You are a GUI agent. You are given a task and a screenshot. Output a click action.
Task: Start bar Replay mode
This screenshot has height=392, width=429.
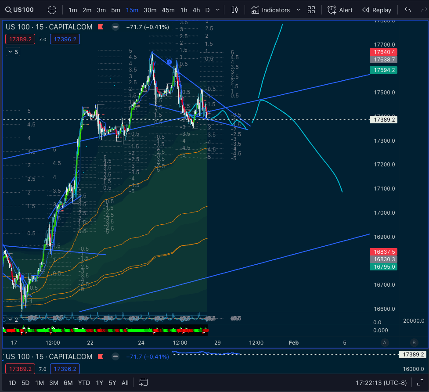[x=376, y=10]
